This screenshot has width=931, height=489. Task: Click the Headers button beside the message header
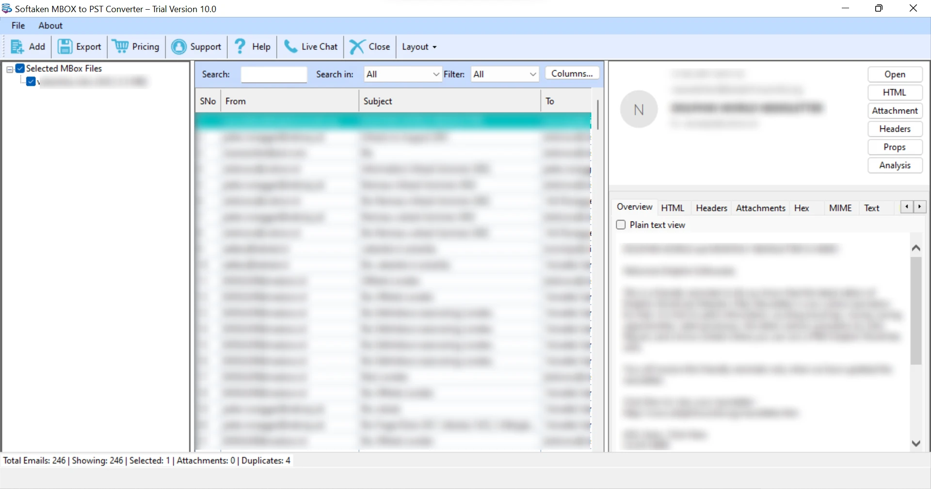coord(895,129)
